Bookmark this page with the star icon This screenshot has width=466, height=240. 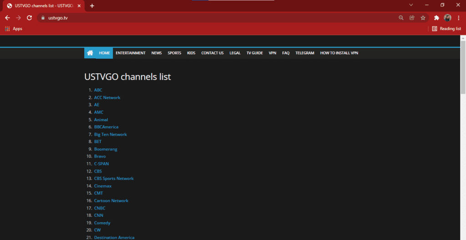(423, 18)
